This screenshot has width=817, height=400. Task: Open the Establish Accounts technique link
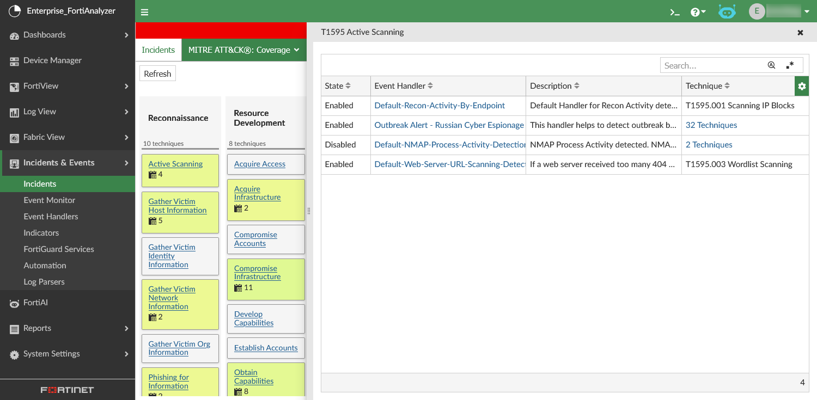click(x=266, y=348)
